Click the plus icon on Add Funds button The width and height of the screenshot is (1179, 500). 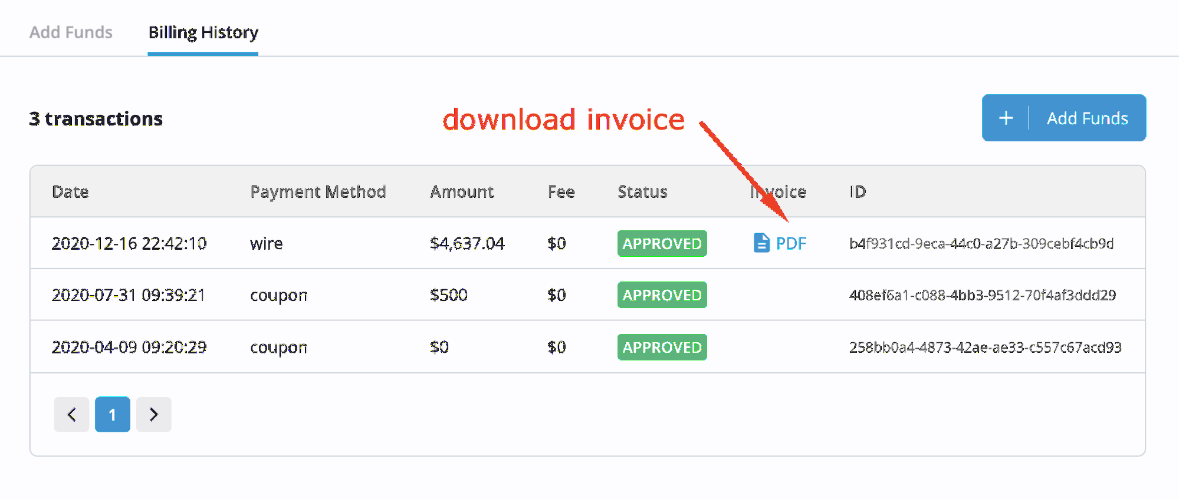(x=1006, y=118)
